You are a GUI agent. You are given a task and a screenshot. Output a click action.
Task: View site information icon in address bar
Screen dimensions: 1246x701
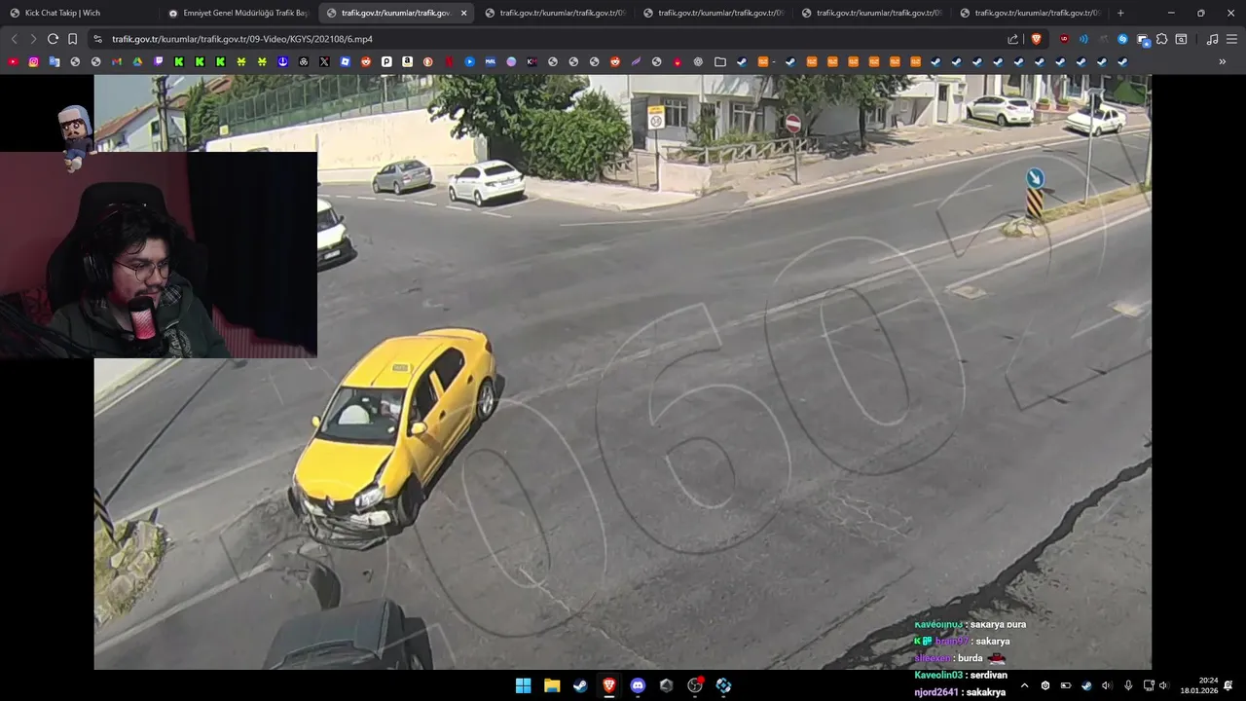point(97,39)
